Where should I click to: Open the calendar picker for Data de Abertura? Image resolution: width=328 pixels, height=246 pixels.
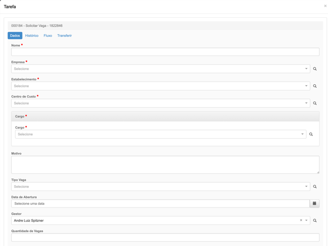314,203
